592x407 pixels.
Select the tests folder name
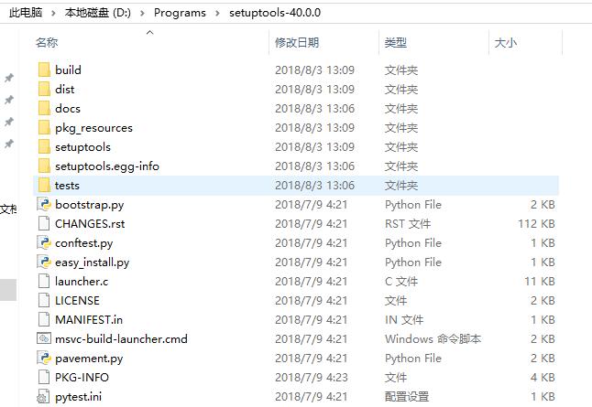[67, 186]
